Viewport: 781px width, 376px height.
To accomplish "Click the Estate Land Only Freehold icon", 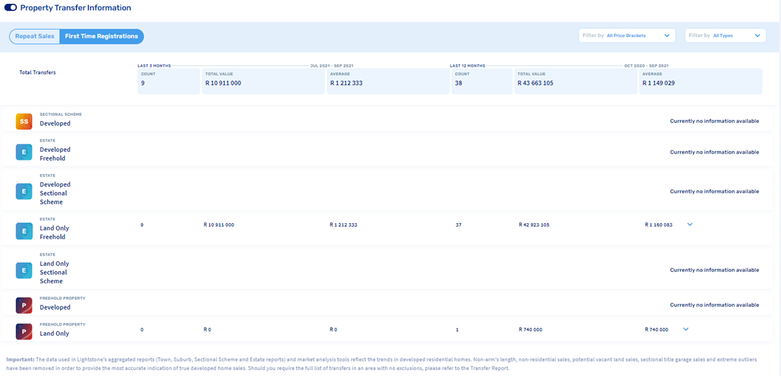I will click(x=24, y=230).
